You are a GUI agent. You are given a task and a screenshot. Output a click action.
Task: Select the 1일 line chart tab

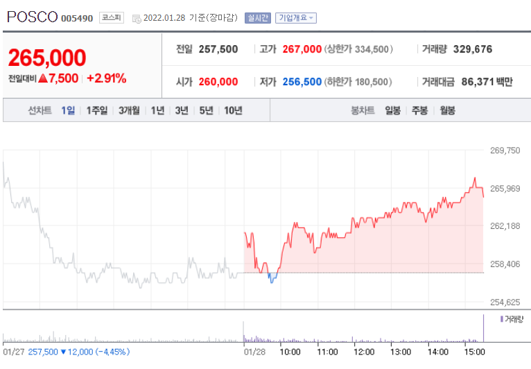68,110
